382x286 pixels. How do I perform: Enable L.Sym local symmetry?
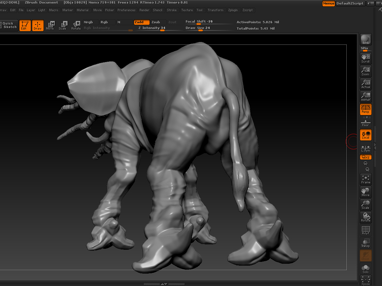tap(366, 148)
